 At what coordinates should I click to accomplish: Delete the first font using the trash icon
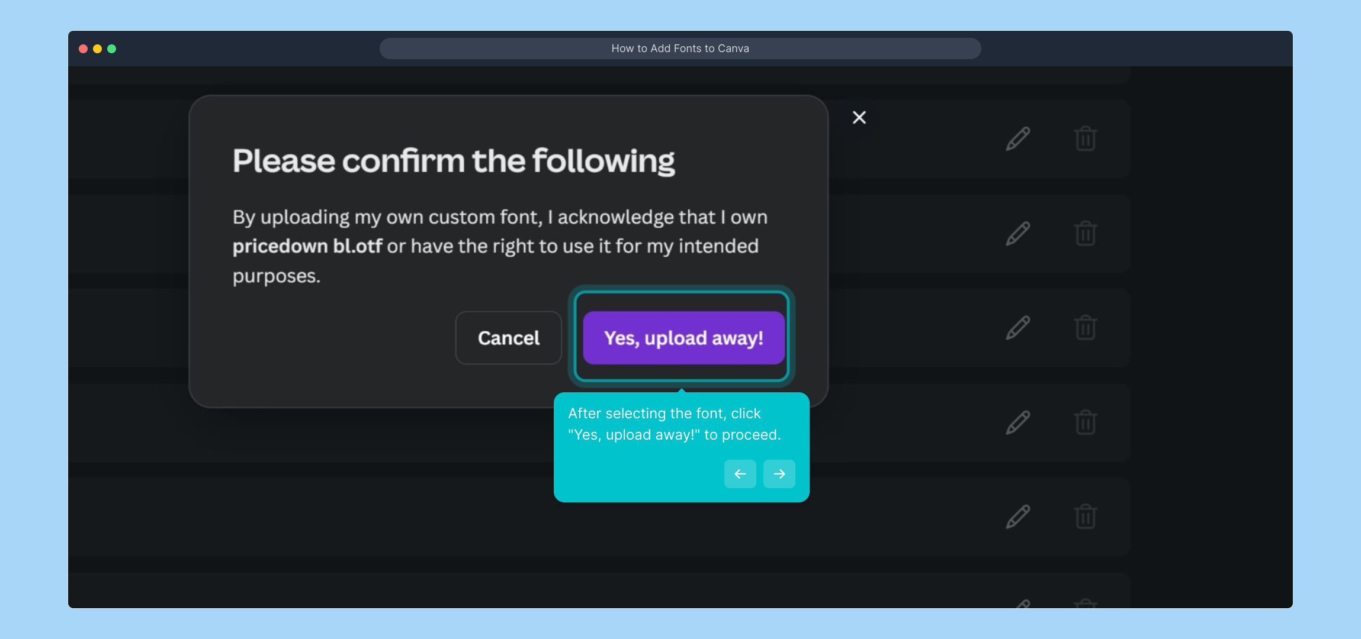coord(1084,138)
